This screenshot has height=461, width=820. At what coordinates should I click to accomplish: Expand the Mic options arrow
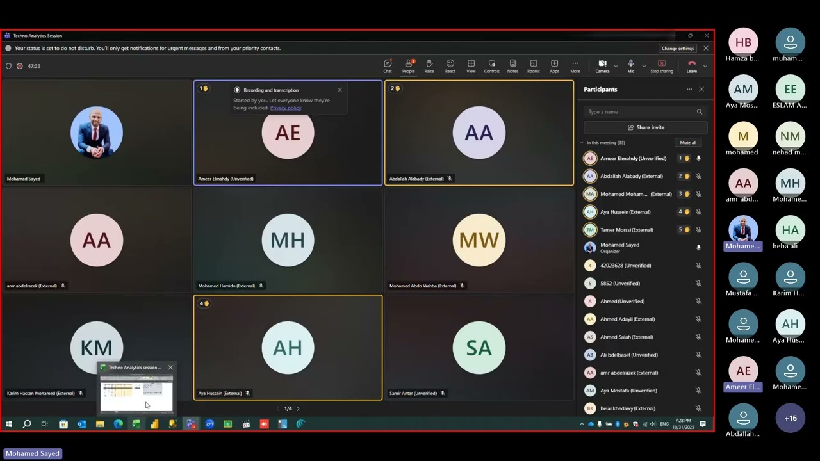(x=644, y=66)
